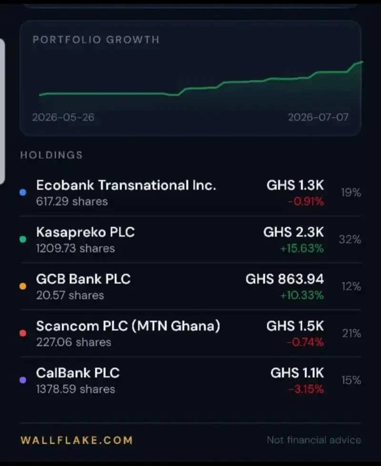
Task: Click the red dot beside Scancom PLC
Action: point(23,333)
